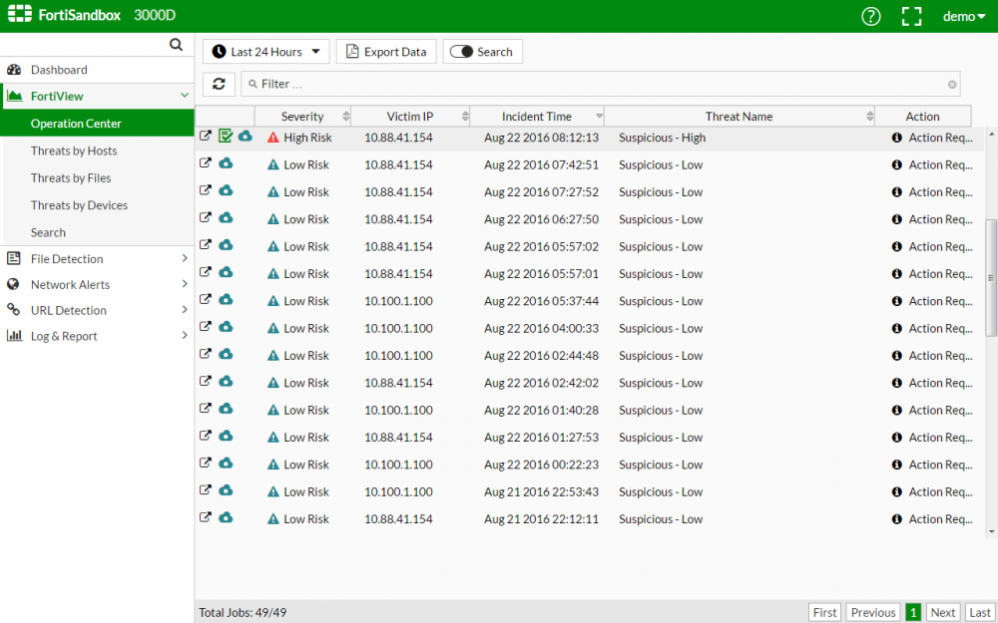Image resolution: width=998 pixels, height=623 pixels.
Task: Select Operation Center menu item
Action: tap(97, 124)
